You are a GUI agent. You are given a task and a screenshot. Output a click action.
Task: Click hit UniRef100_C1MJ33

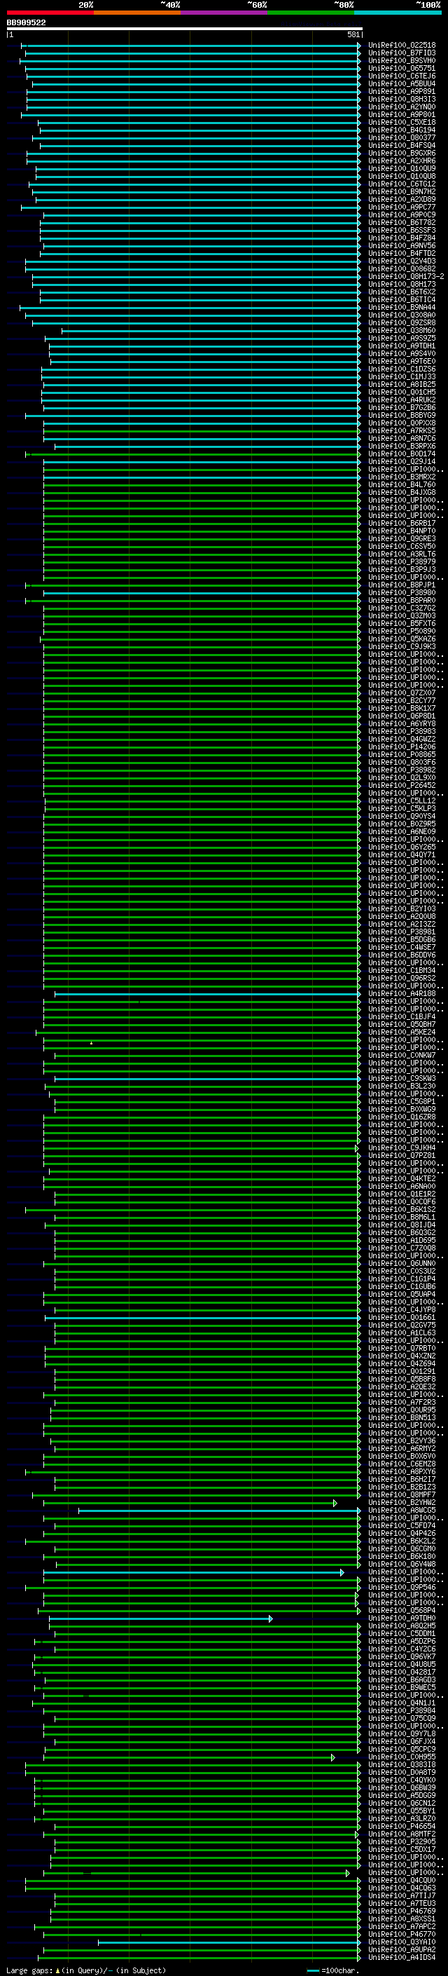click(x=401, y=376)
